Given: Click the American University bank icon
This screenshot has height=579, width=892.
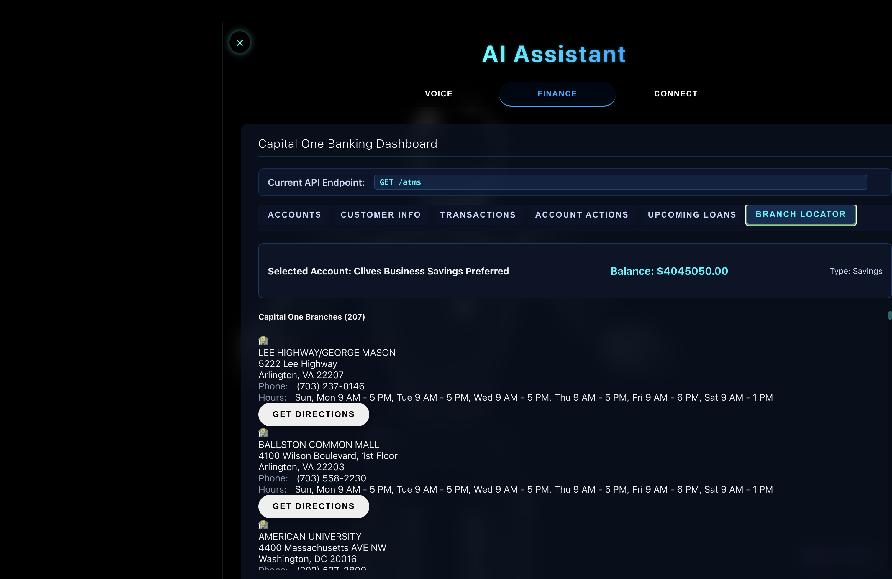Looking at the screenshot, I should point(263,524).
